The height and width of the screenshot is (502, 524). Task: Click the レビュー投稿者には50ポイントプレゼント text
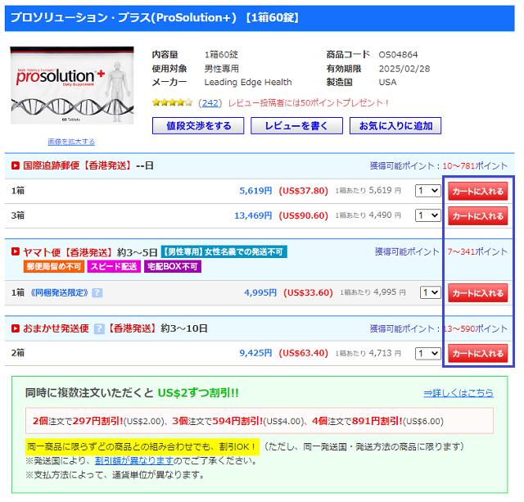(x=308, y=103)
